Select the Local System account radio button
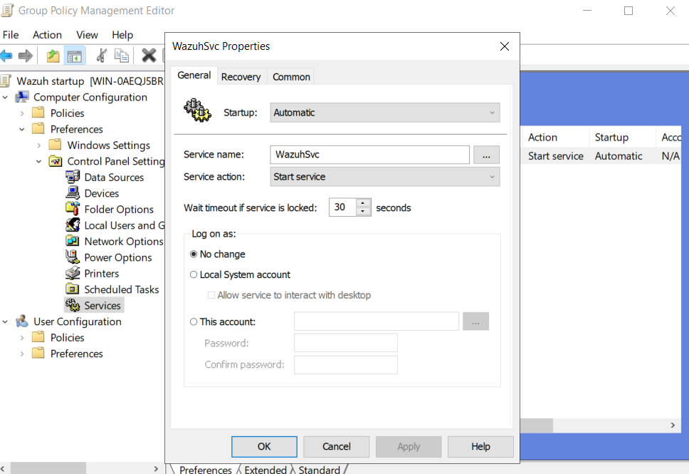 (x=193, y=274)
